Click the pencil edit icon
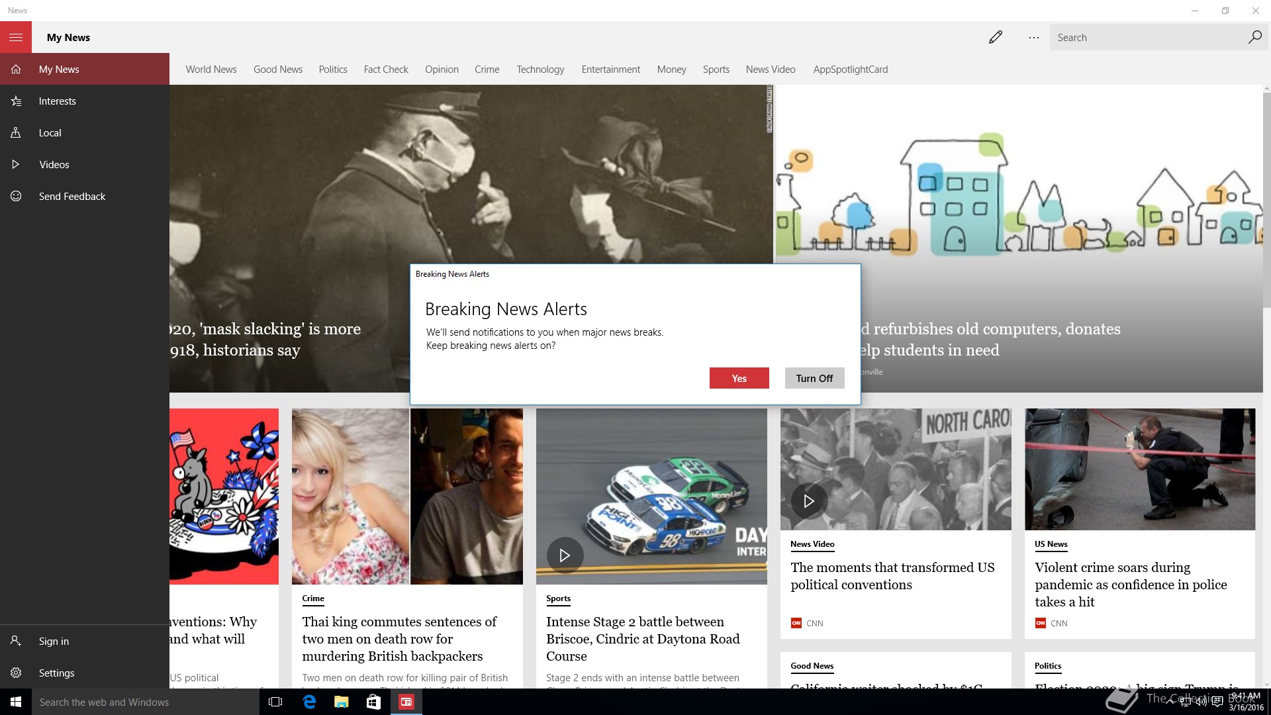Image resolution: width=1271 pixels, height=715 pixels. click(x=995, y=38)
